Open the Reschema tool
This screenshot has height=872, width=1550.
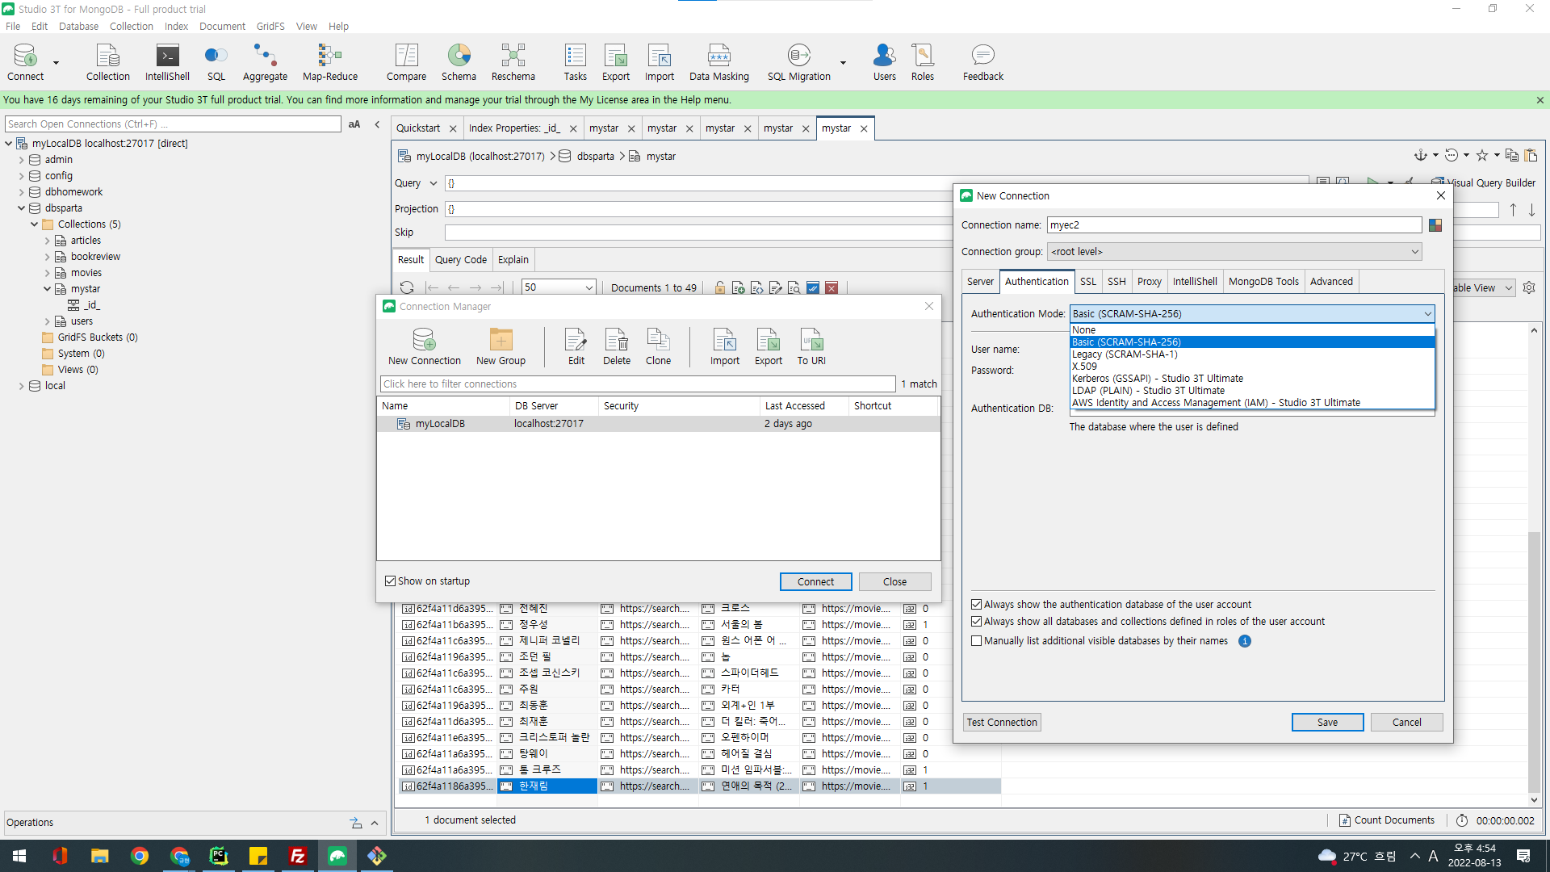click(x=513, y=62)
